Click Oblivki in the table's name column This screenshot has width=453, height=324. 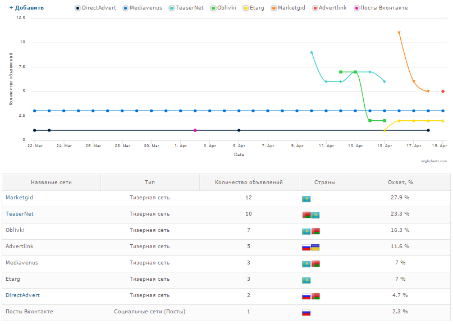15,230
